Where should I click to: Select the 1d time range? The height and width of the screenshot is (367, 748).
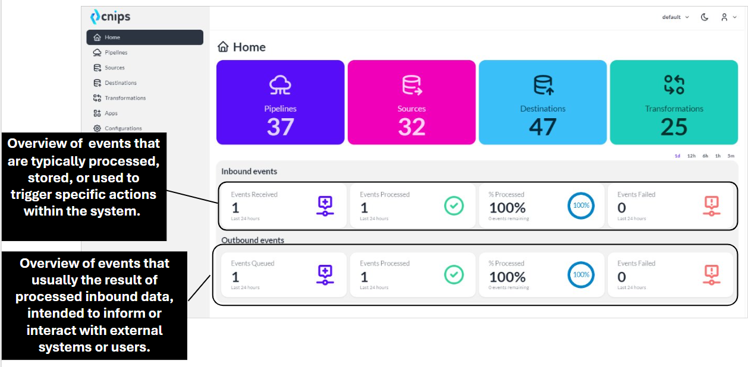pyautogui.click(x=677, y=156)
